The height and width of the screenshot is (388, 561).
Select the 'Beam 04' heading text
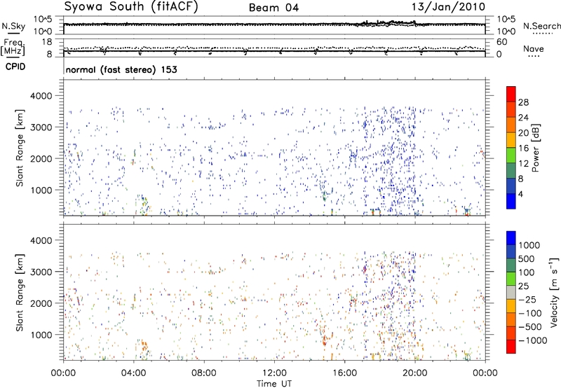click(x=273, y=8)
